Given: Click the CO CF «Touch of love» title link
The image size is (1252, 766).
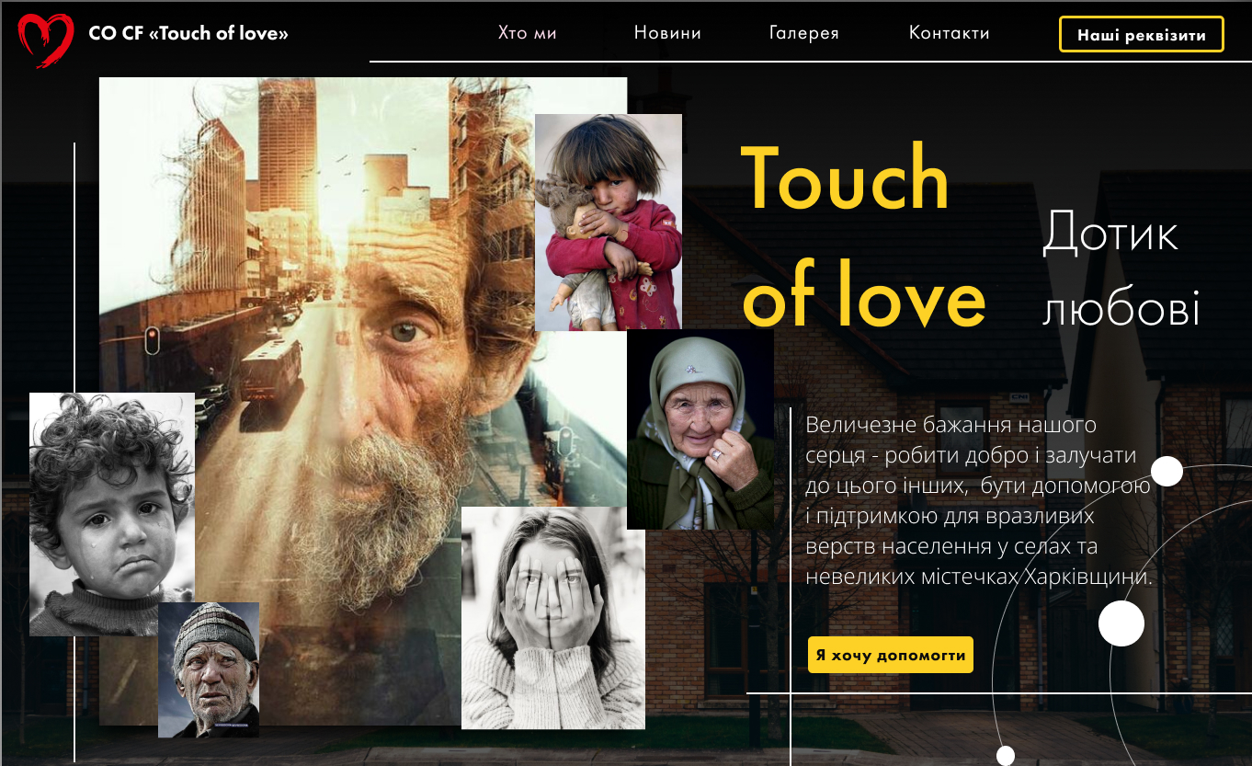Looking at the screenshot, I should click(x=188, y=34).
